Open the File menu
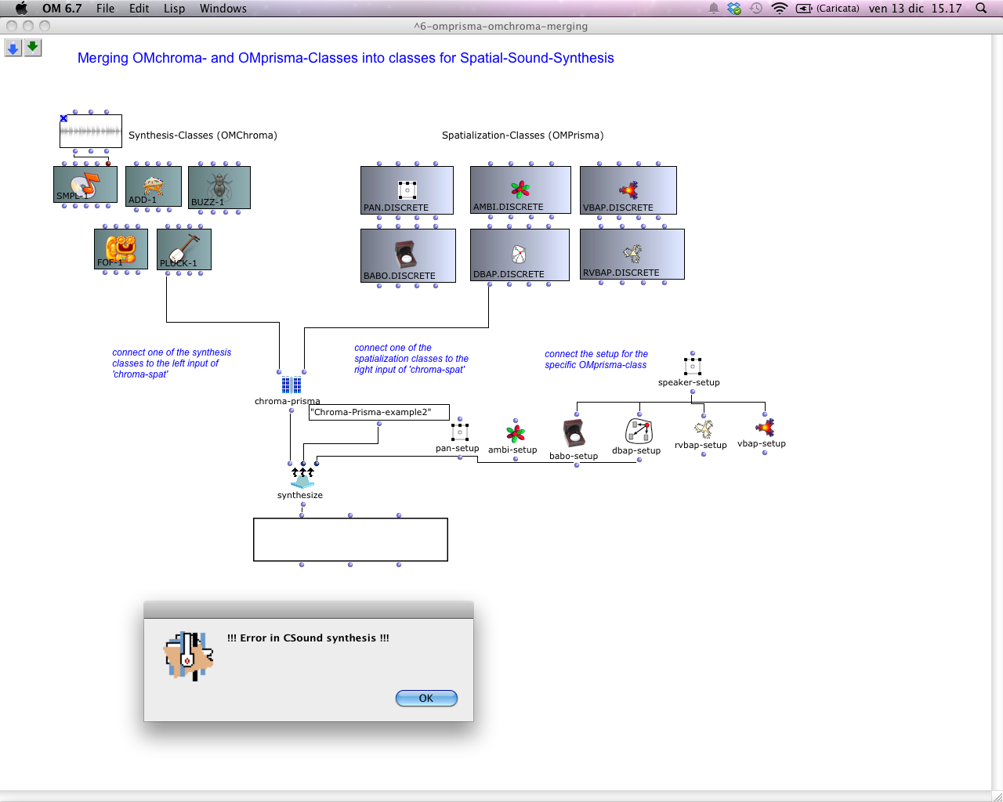The image size is (1003, 802). tap(105, 9)
